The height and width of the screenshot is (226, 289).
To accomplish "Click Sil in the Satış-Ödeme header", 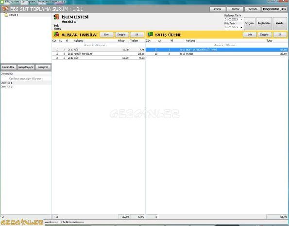I will (x=280, y=35).
